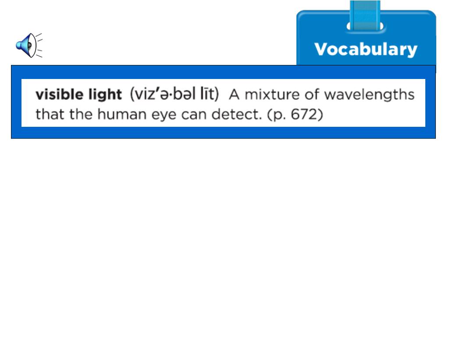Viewport: 449px width, 337px height.
Task: Play the audio speaker icon
Action: (29, 45)
